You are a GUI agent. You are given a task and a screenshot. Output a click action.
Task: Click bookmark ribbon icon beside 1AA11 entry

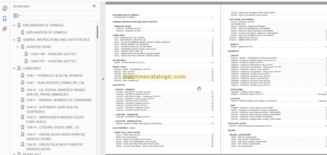(23, 100)
